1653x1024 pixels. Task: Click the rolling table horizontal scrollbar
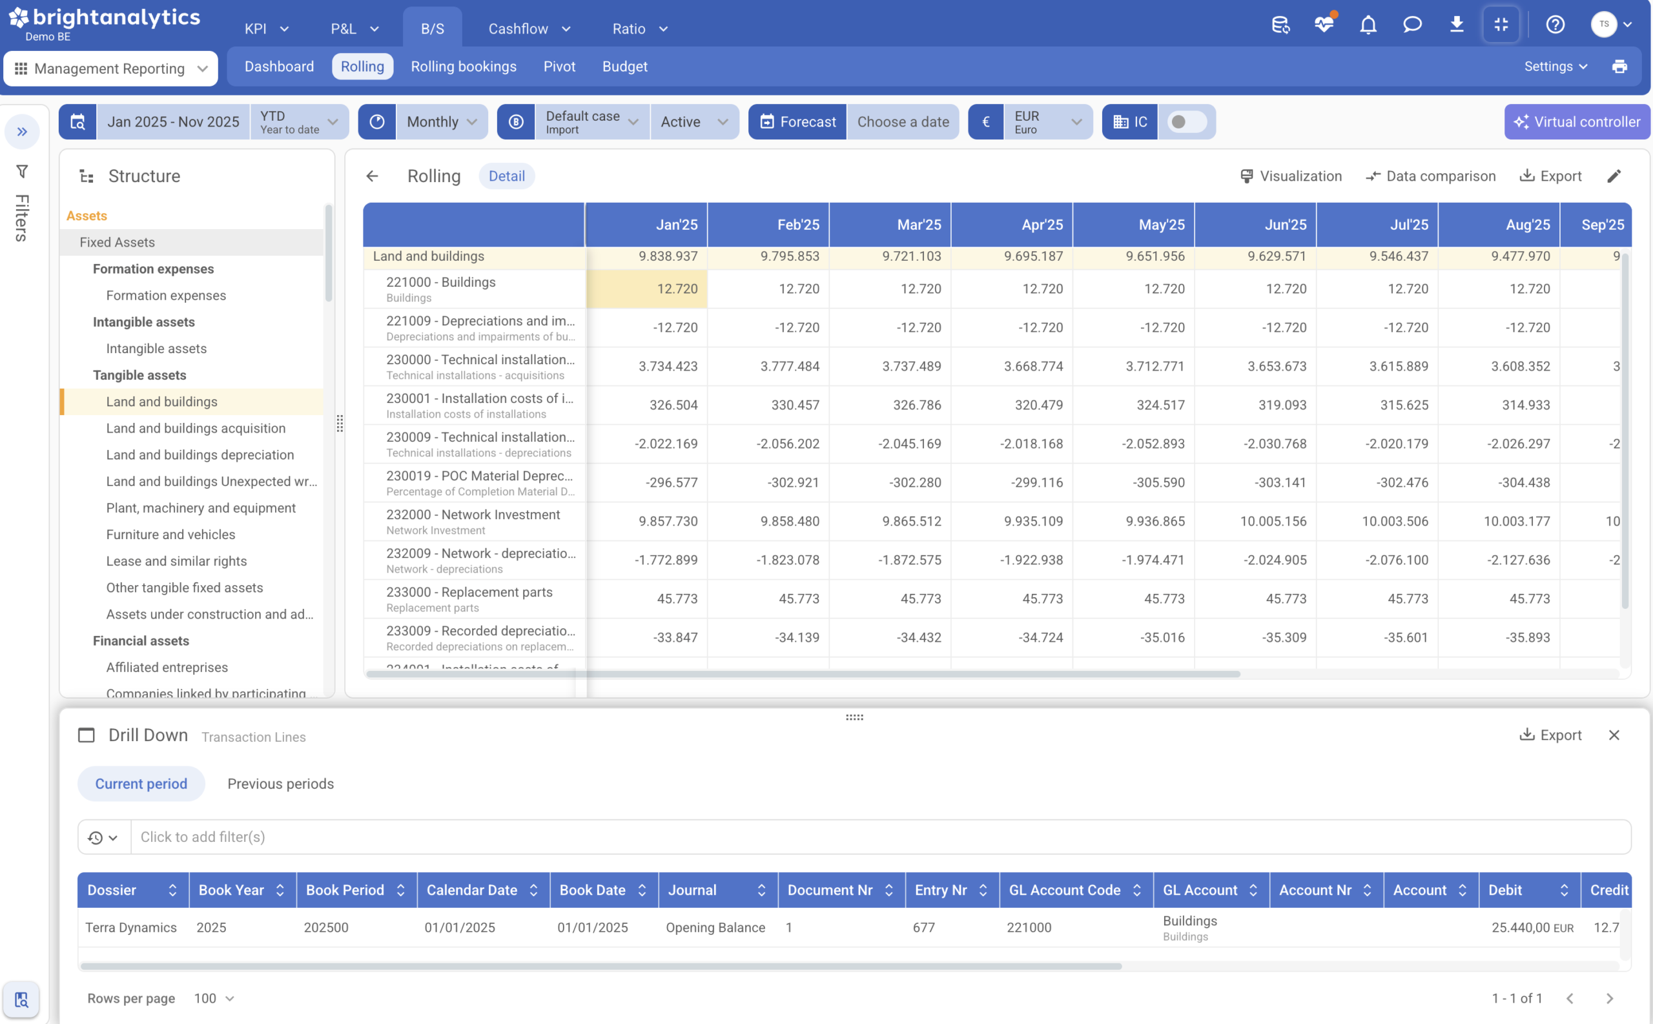803,674
